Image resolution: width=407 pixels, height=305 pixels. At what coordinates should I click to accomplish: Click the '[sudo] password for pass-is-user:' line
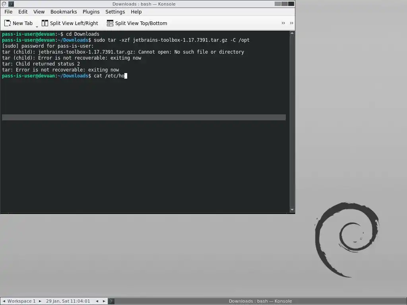(48, 46)
